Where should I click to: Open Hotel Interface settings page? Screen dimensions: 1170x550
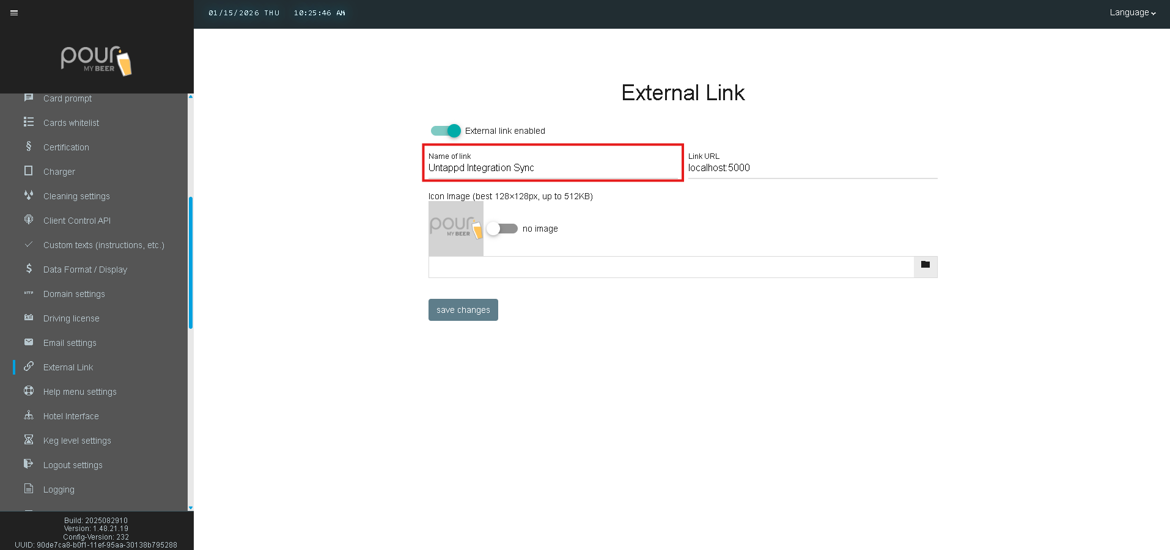coord(71,416)
